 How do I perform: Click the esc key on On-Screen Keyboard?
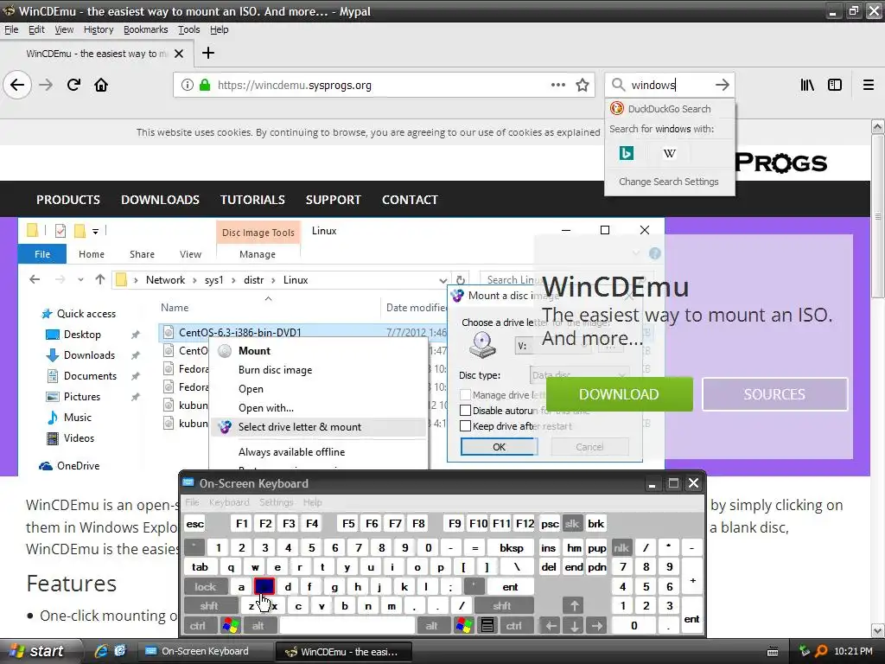click(194, 523)
